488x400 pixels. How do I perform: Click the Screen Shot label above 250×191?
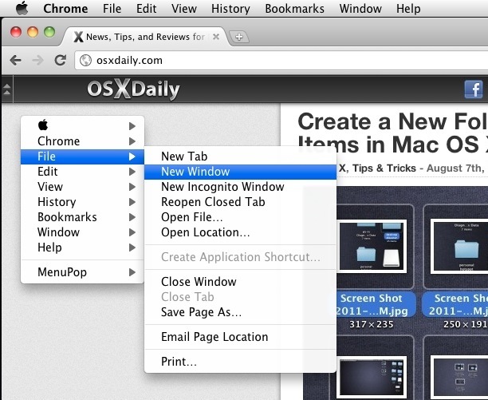pos(455,304)
